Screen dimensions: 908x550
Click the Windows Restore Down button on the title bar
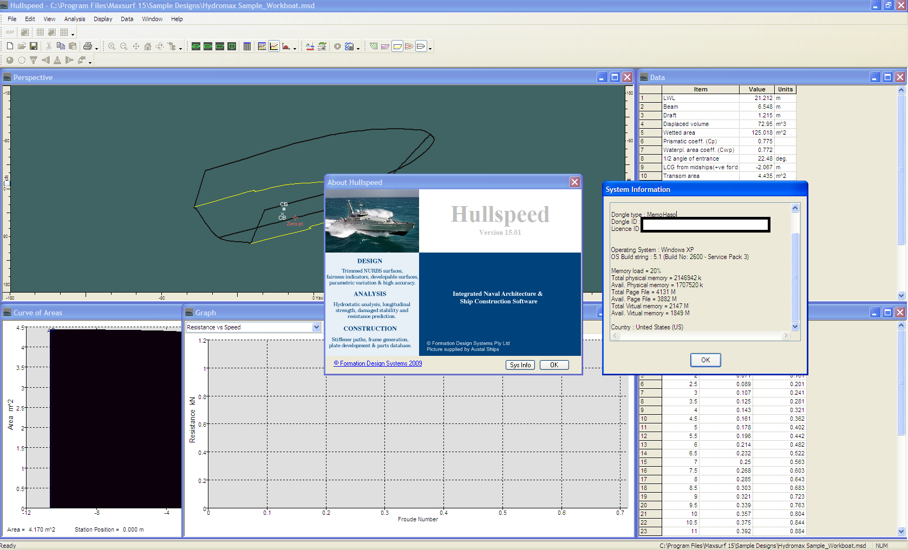click(x=889, y=5)
